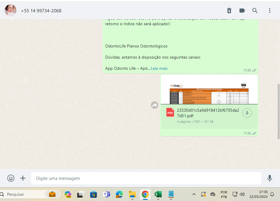Open Microsoft Edge from taskbar
Viewport: 280px width, 201px height.
click(x=119, y=194)
